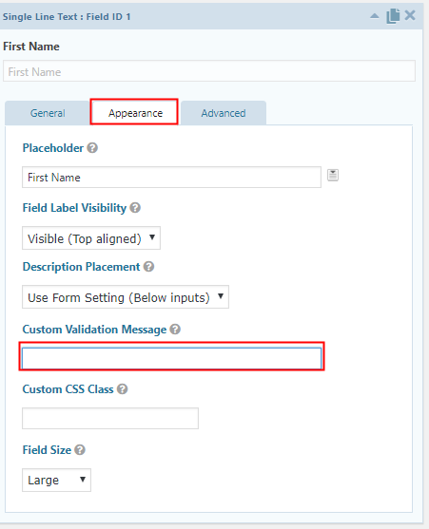Viewport: 429px width, 529px height.
Task: Focus the Custom Validation Message input
Action: coord(171,358)
